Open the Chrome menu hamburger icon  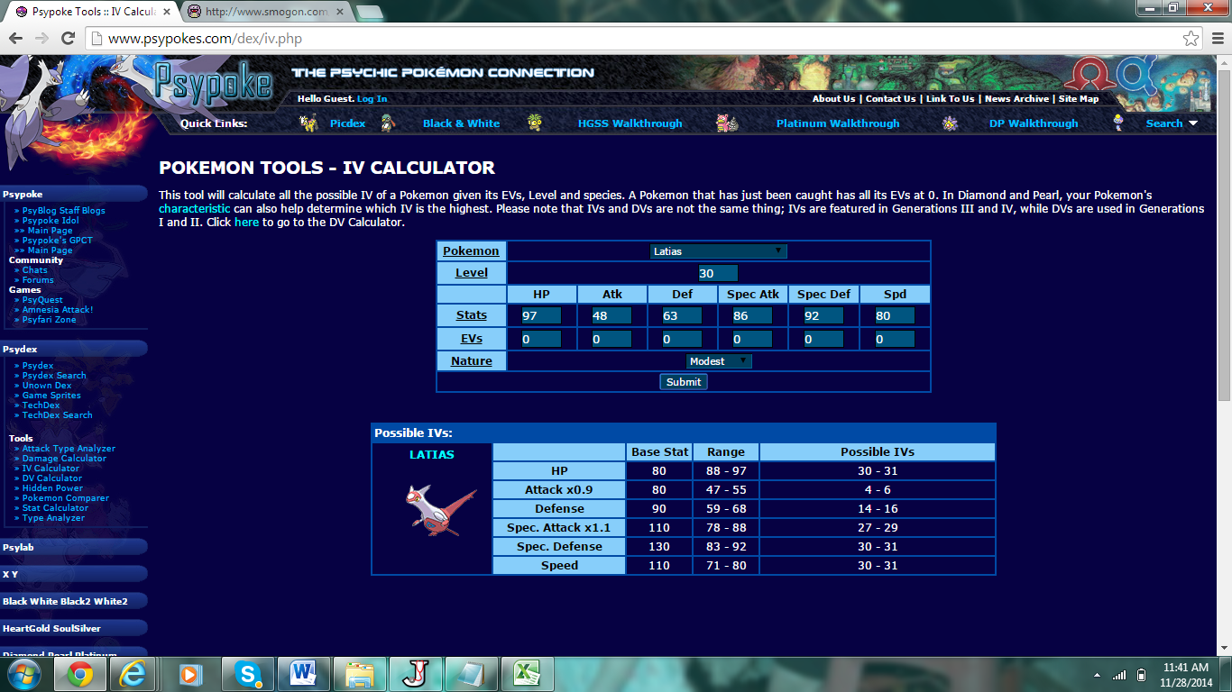[1216, 39]
